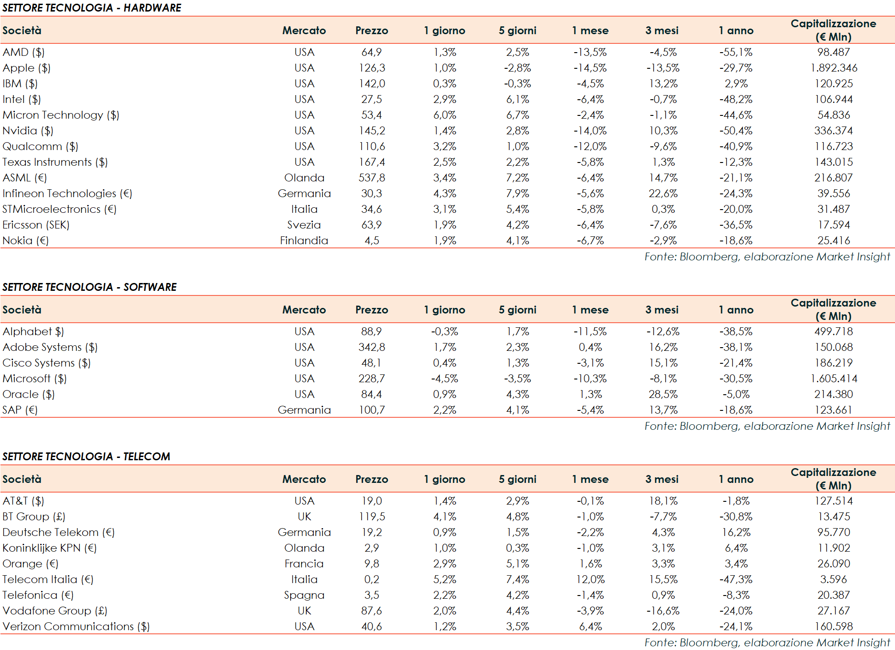
Task: Click the Telecom table's Capitalizzazione column header
Action: pos(833,479)
